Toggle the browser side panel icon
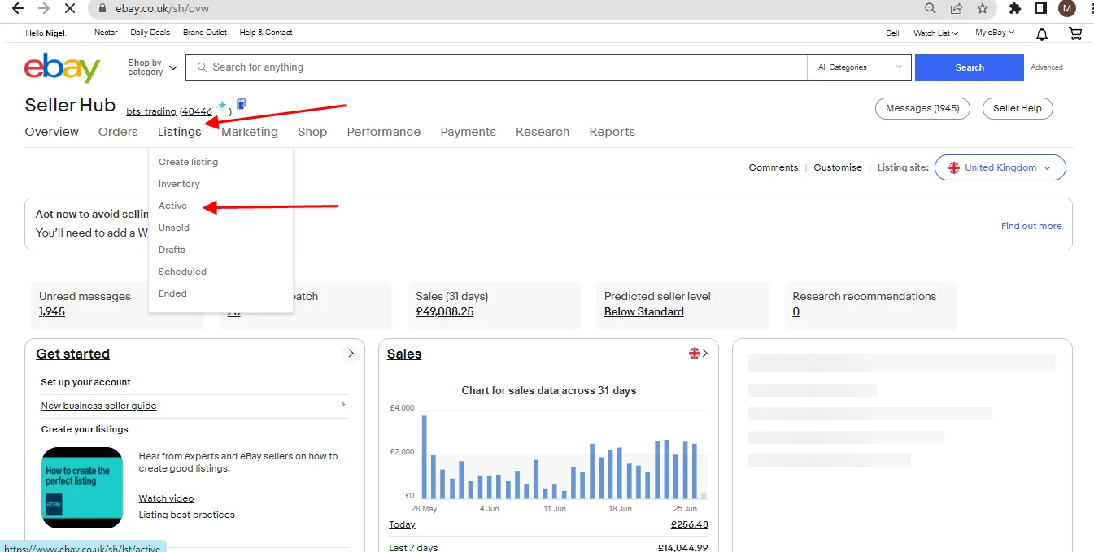This screenshot has width=1094, height=552. click(x=1040, y=8)
